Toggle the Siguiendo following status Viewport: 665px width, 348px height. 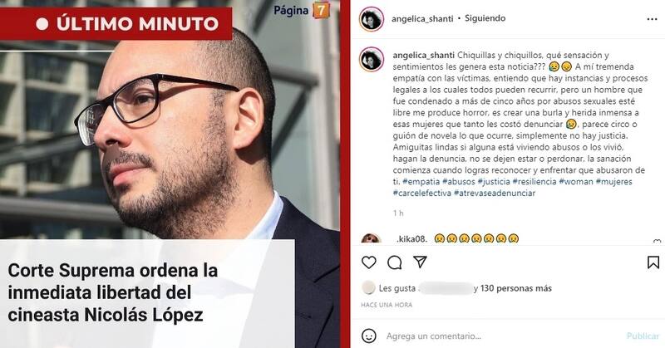click(x=485, y=18)
